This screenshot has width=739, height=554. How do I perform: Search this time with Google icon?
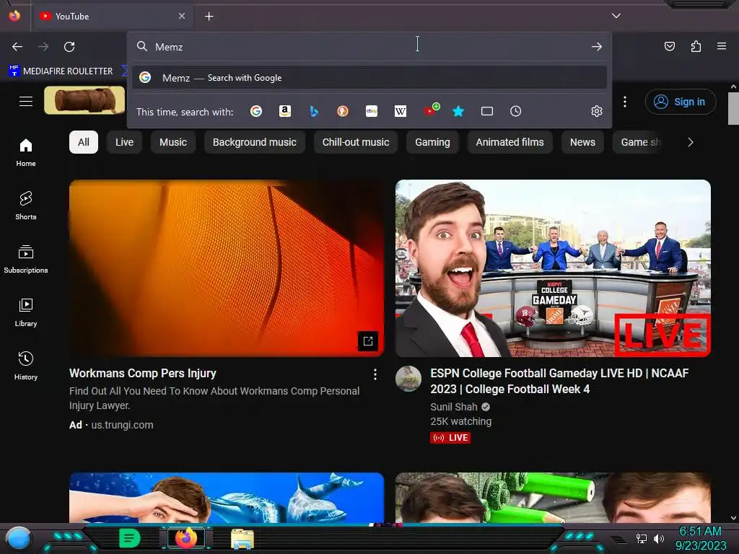(x=256, y=111)
